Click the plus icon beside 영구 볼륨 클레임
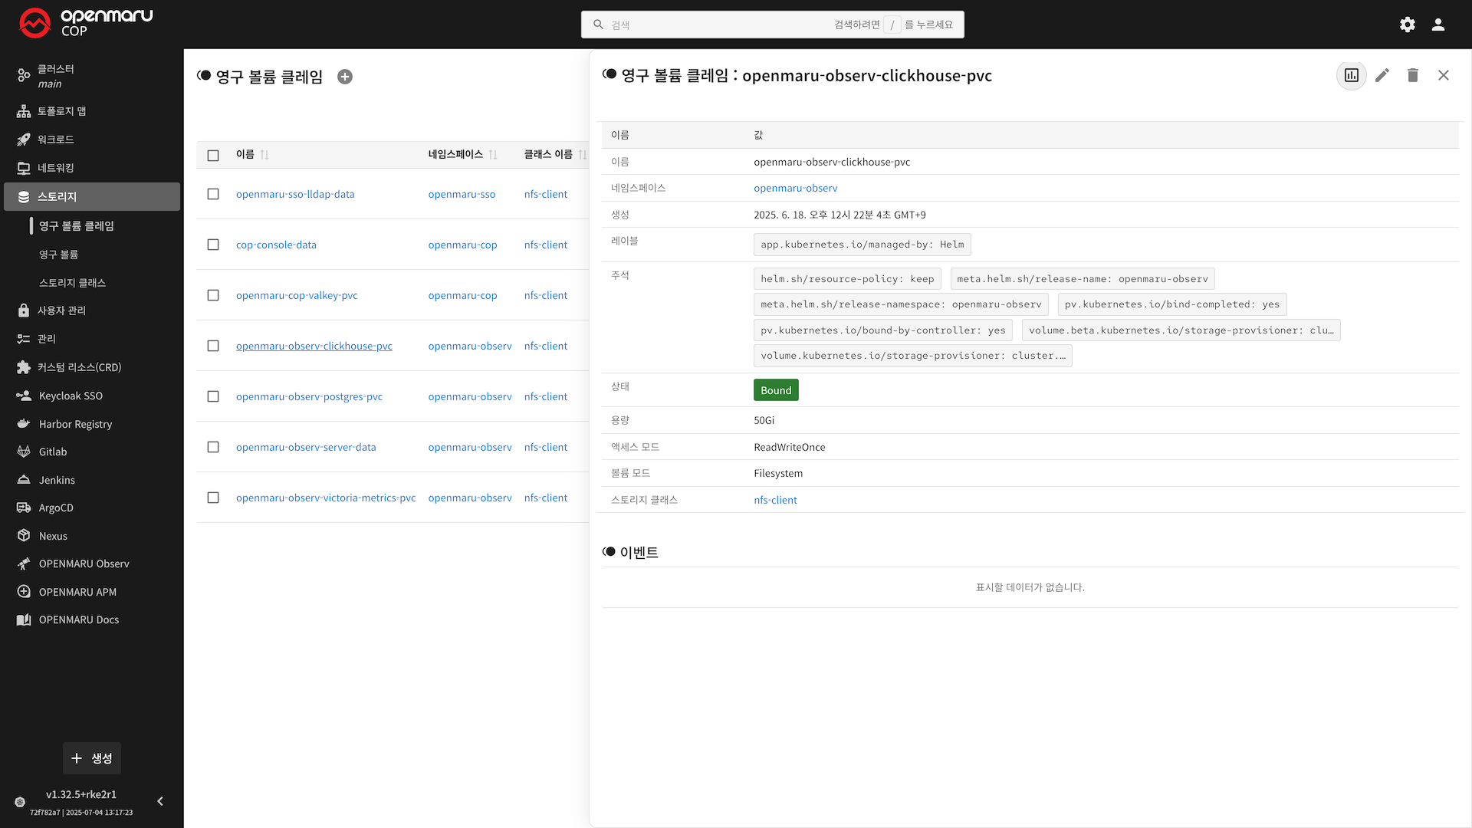This screenshot has height=828, width=1472. point(345,77)
